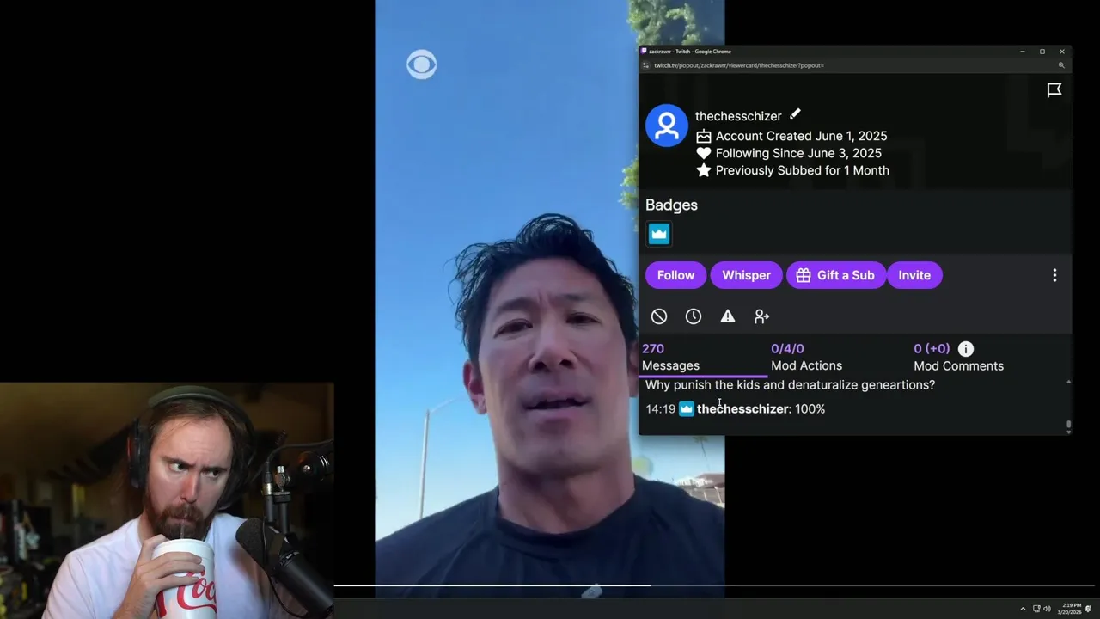Switch to the Mod Comments tab

click(x=958, y=357)
